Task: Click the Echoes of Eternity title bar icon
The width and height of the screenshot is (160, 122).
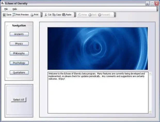Action: 3,3
